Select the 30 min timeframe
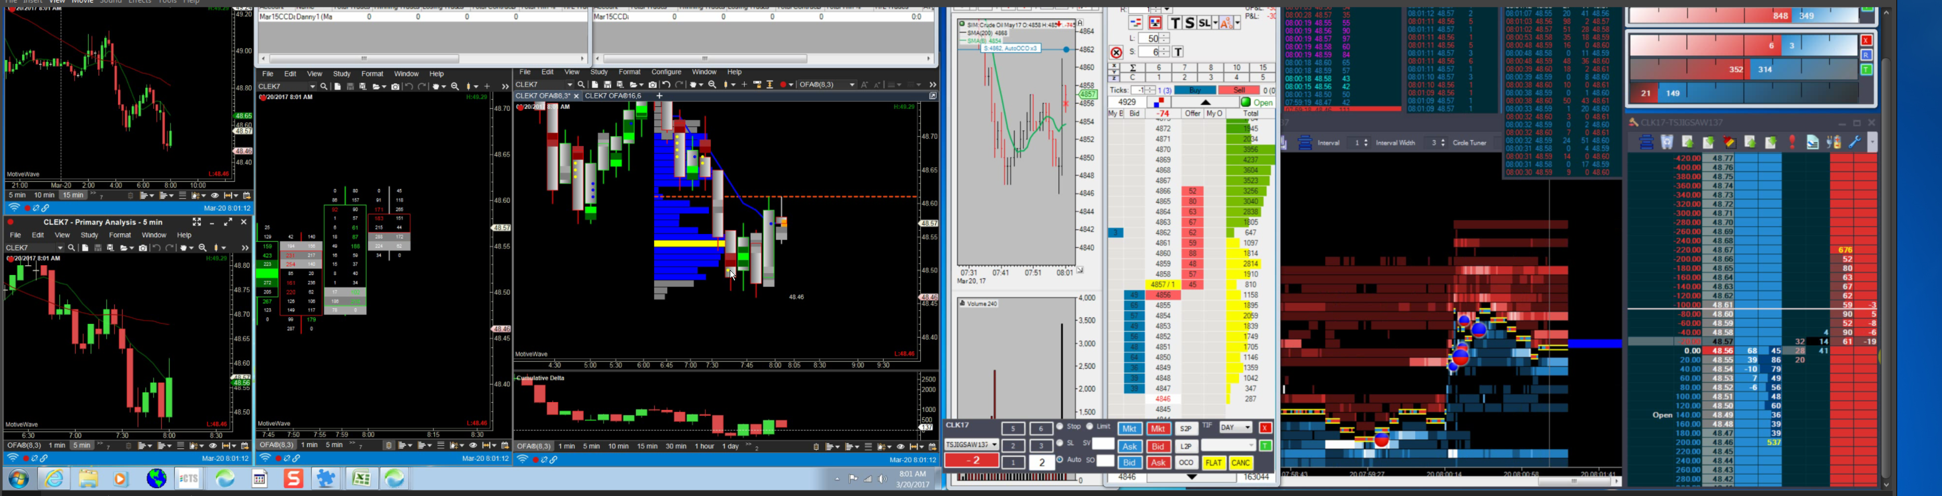This screenshot has height=496, width=1942. coord(676,447)
